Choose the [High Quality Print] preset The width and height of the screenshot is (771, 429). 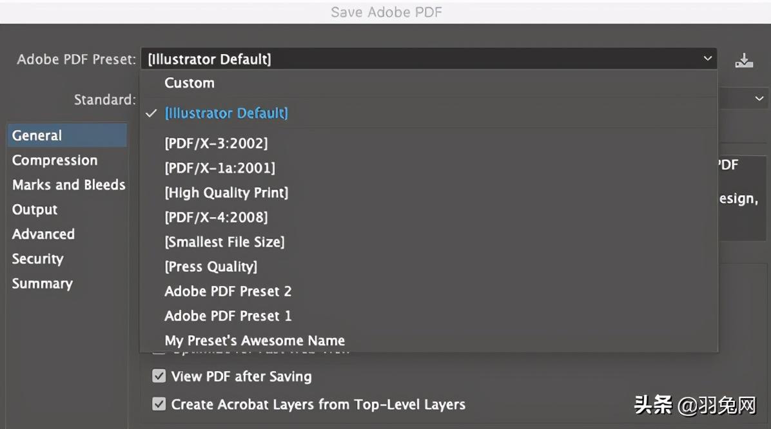click(226, 193)
